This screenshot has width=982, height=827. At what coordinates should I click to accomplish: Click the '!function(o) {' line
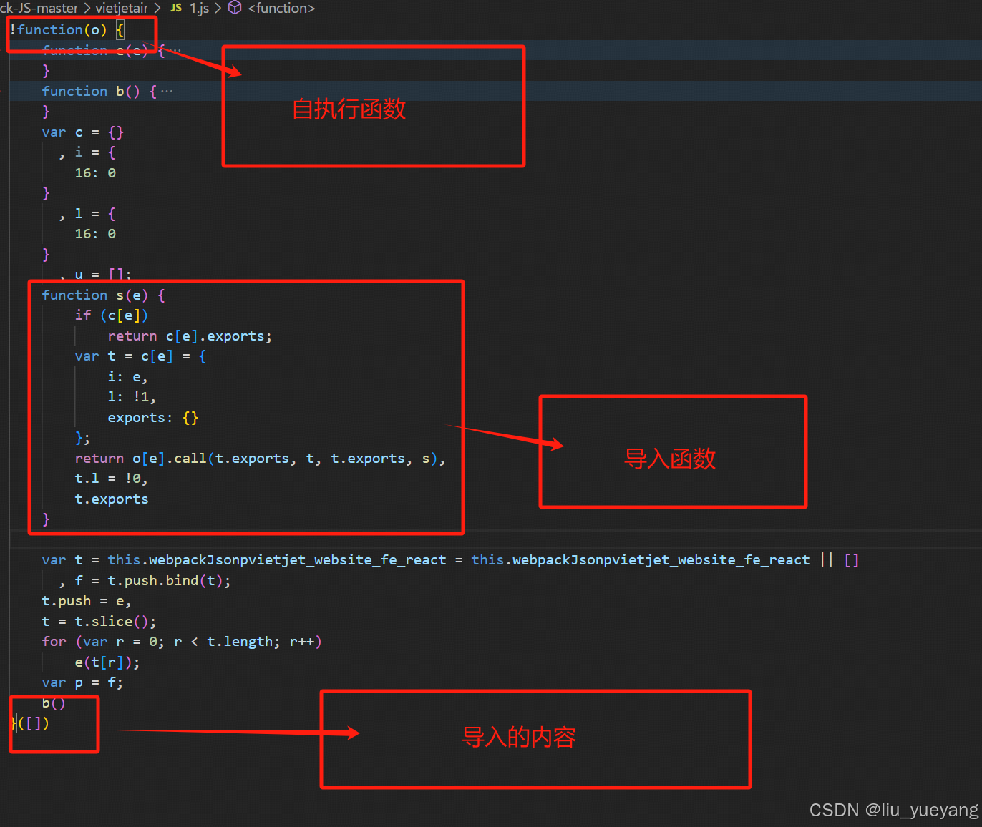[67, 29]
